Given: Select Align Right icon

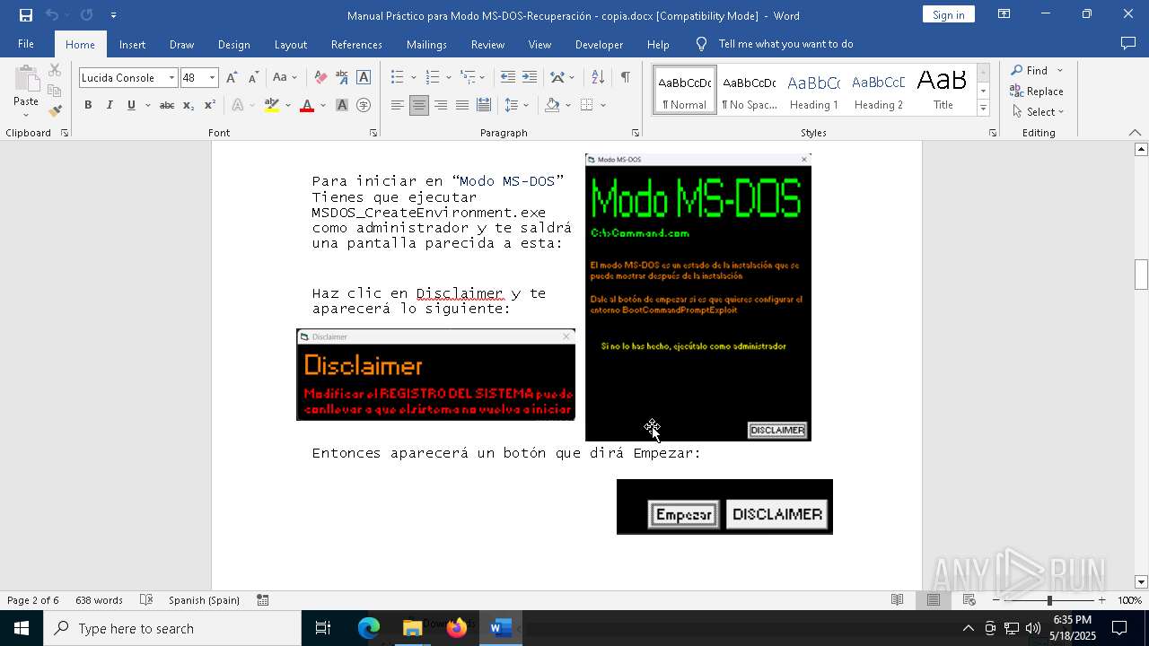Looking at the screenshot, I should point(441,105).
